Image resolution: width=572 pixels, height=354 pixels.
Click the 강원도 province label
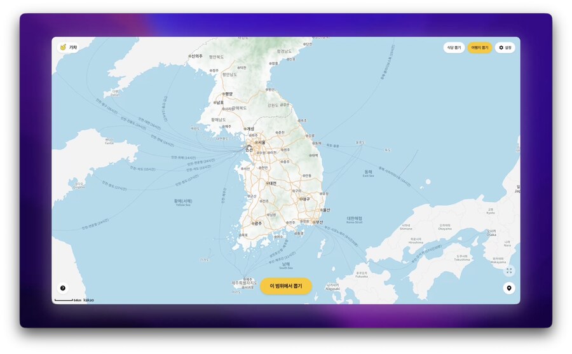273,105
